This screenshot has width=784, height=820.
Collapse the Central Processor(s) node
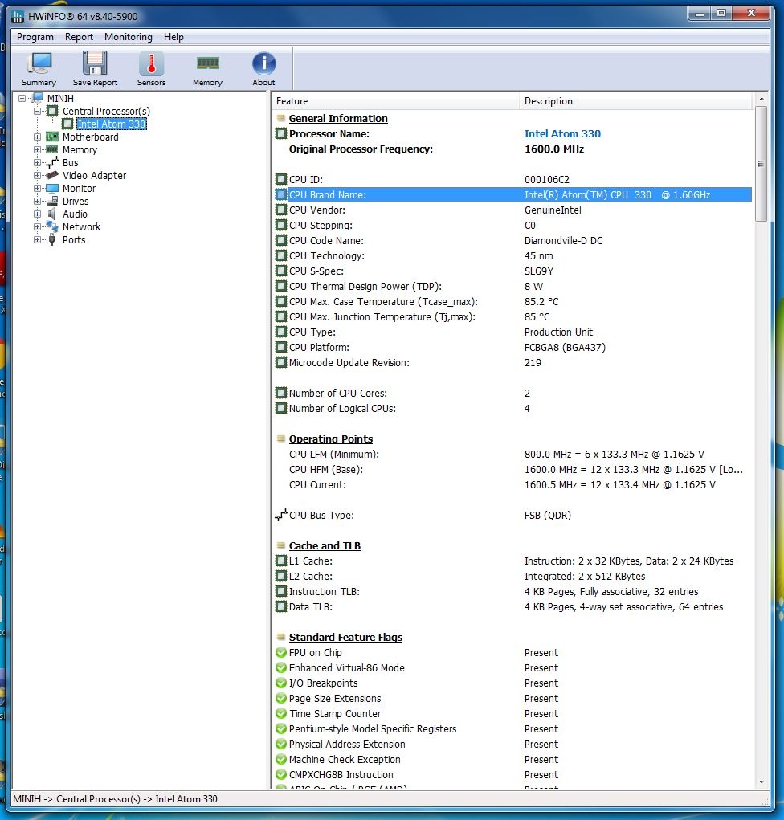[37, 111]
